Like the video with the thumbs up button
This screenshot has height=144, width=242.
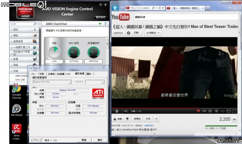click(118, 119)
